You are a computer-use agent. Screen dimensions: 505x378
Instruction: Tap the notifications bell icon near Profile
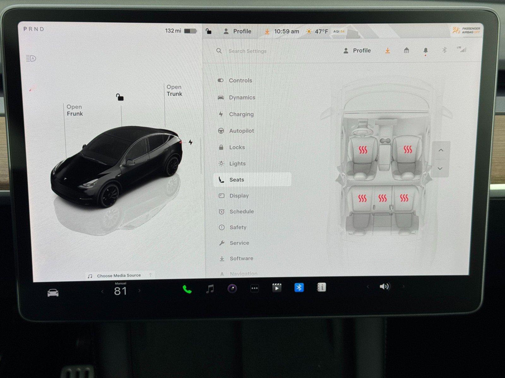[x=426, y=50]
